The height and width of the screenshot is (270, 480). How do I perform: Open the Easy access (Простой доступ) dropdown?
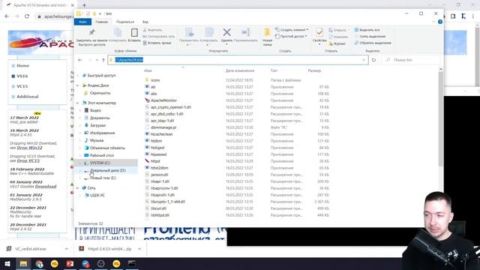pos(291,37)
